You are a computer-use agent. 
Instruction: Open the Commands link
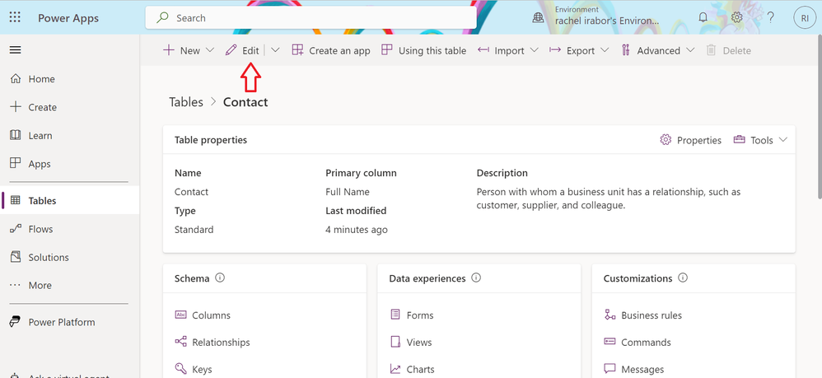646,343
